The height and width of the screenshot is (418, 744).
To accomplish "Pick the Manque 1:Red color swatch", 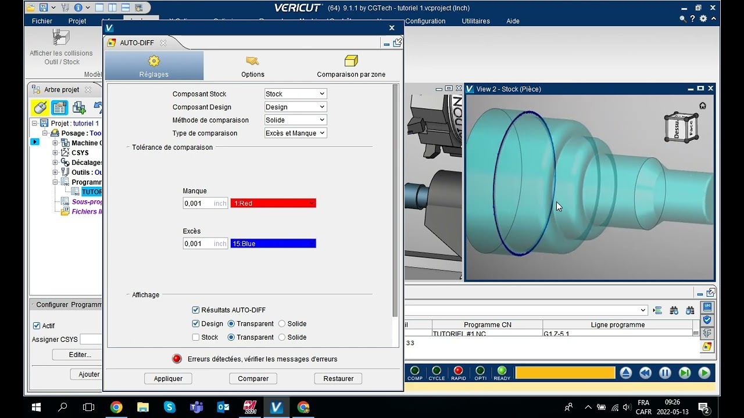I will click(x=273, y=203).
